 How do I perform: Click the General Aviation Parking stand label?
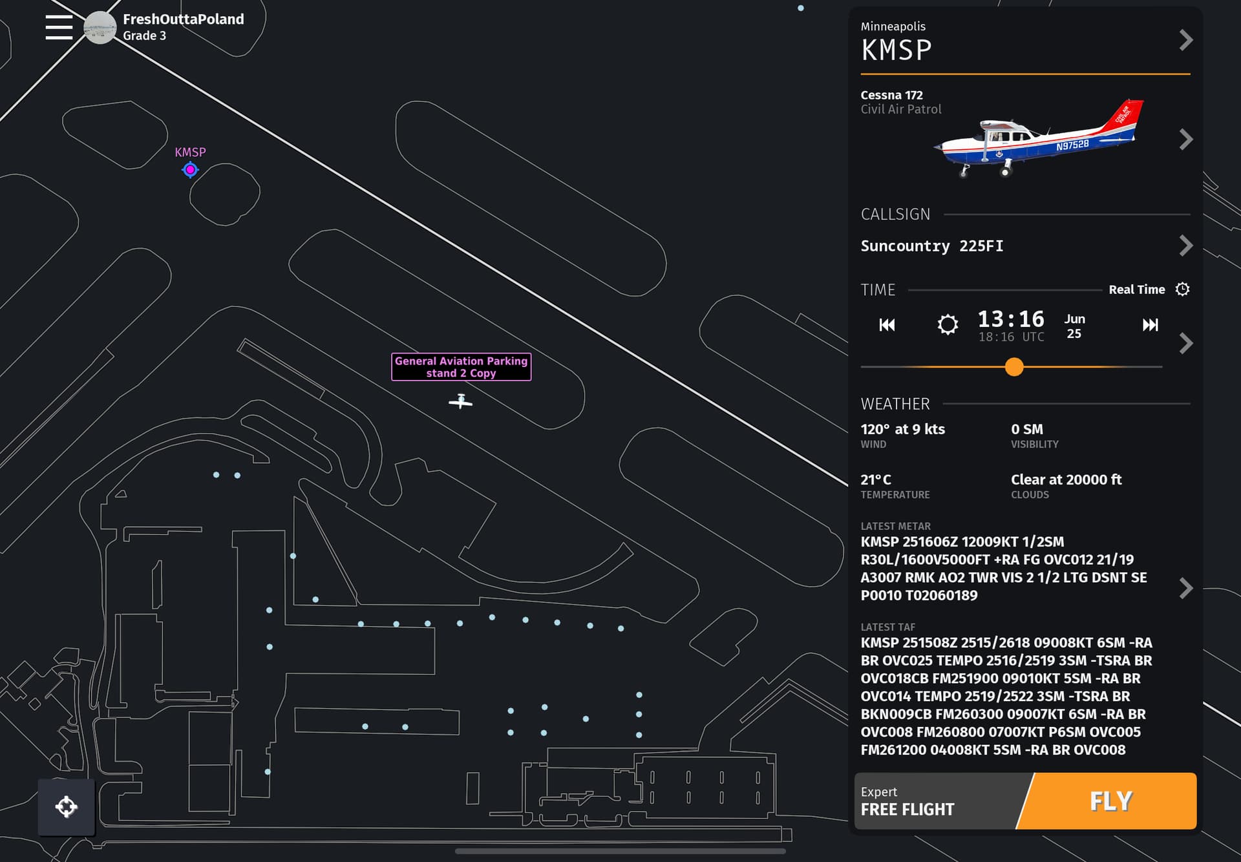coord(461,367)
